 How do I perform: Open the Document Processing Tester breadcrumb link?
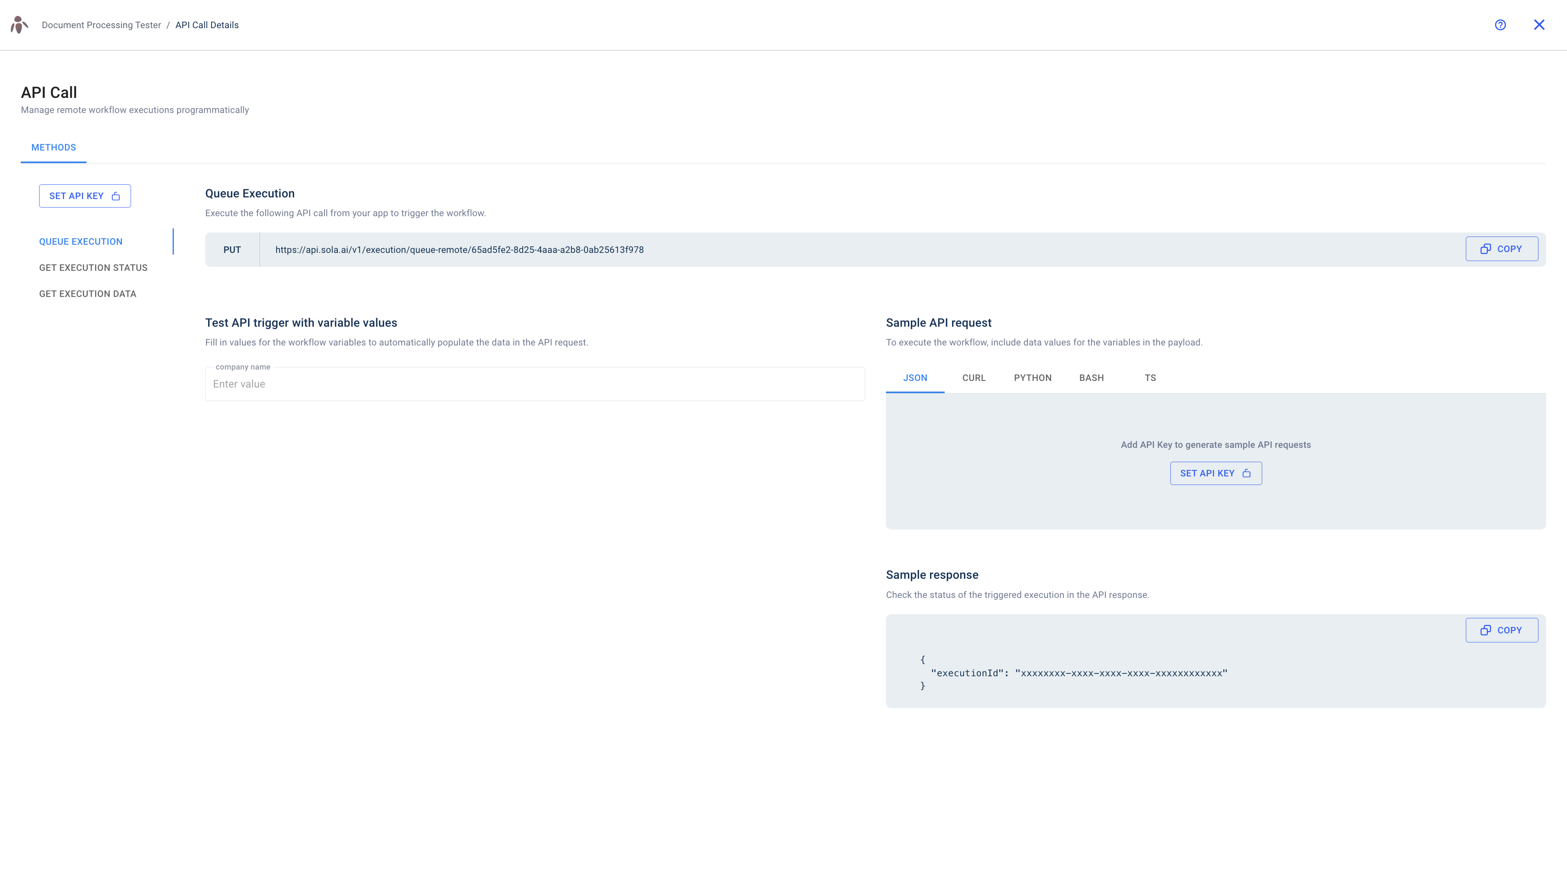point(101,25)
